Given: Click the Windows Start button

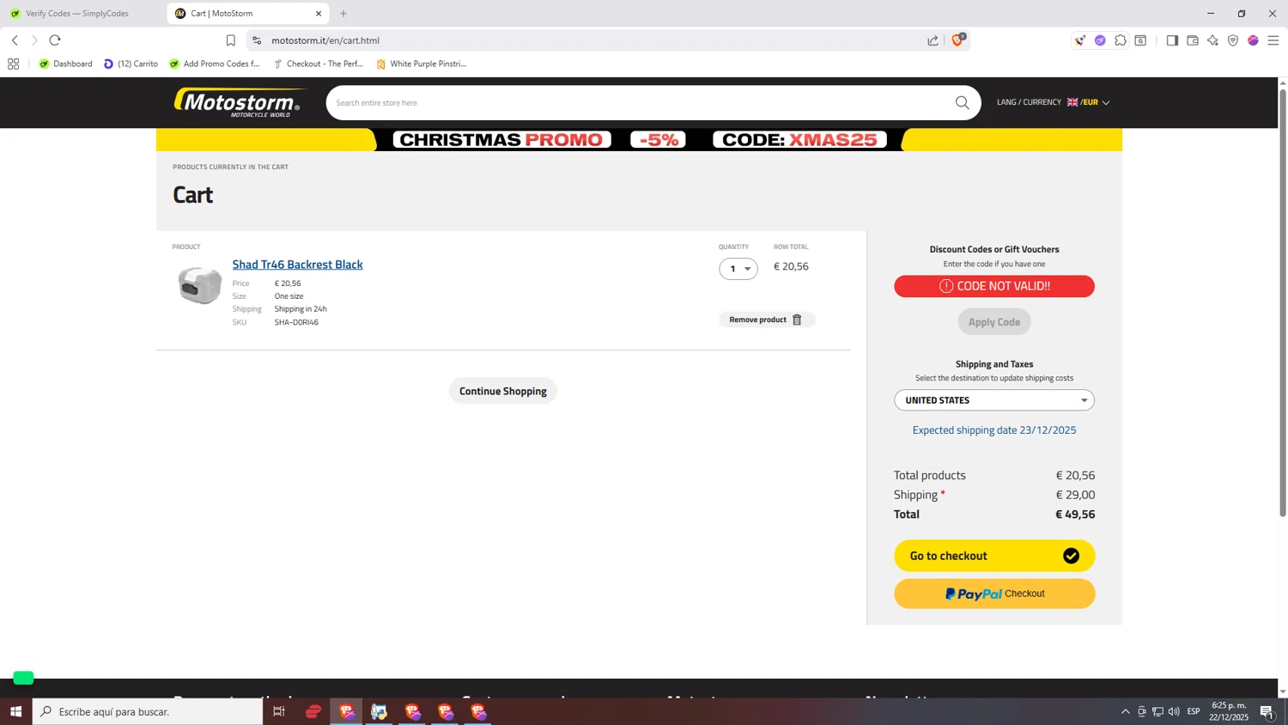Looking at the screenshot, I should pos(15,711).
